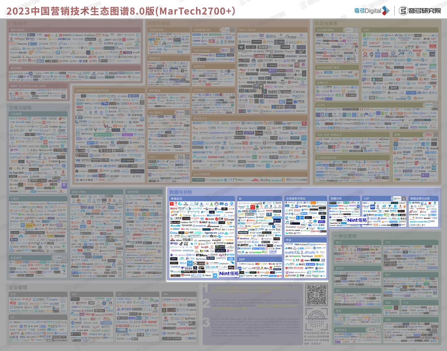Click the LiveRamp logo in 数据治理与合规
447x351 pixels.
[x=432, y=209]
